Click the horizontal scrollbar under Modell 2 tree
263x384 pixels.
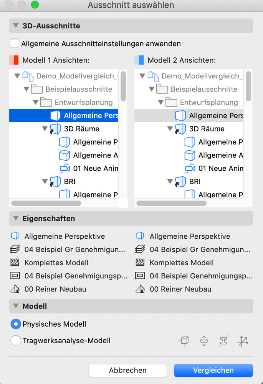(x=171, y=203)
